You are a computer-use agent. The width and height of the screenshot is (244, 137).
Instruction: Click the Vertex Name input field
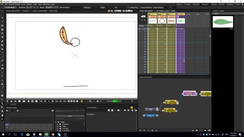(76, 8)
